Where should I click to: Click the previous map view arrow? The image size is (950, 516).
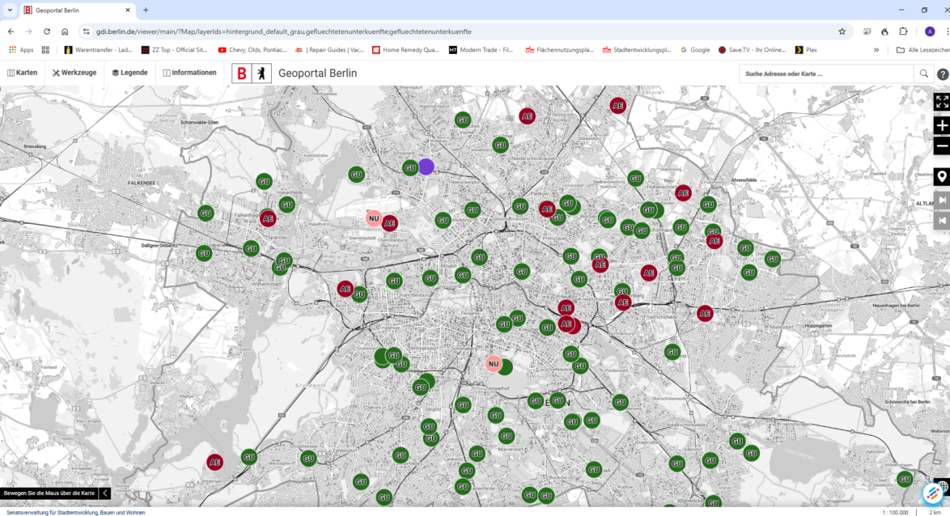tap(941, 220)
